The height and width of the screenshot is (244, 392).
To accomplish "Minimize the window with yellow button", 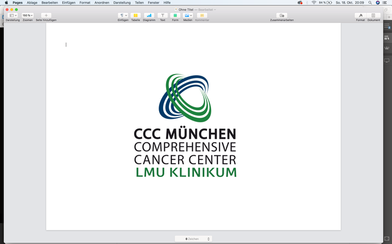I will click(12, 10).
